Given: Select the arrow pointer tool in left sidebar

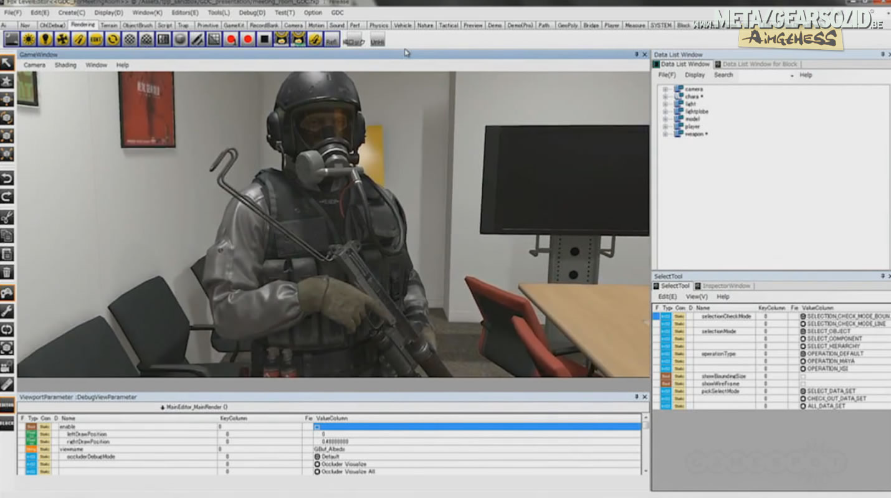Looking at the screenshot, I should (7, 62).
